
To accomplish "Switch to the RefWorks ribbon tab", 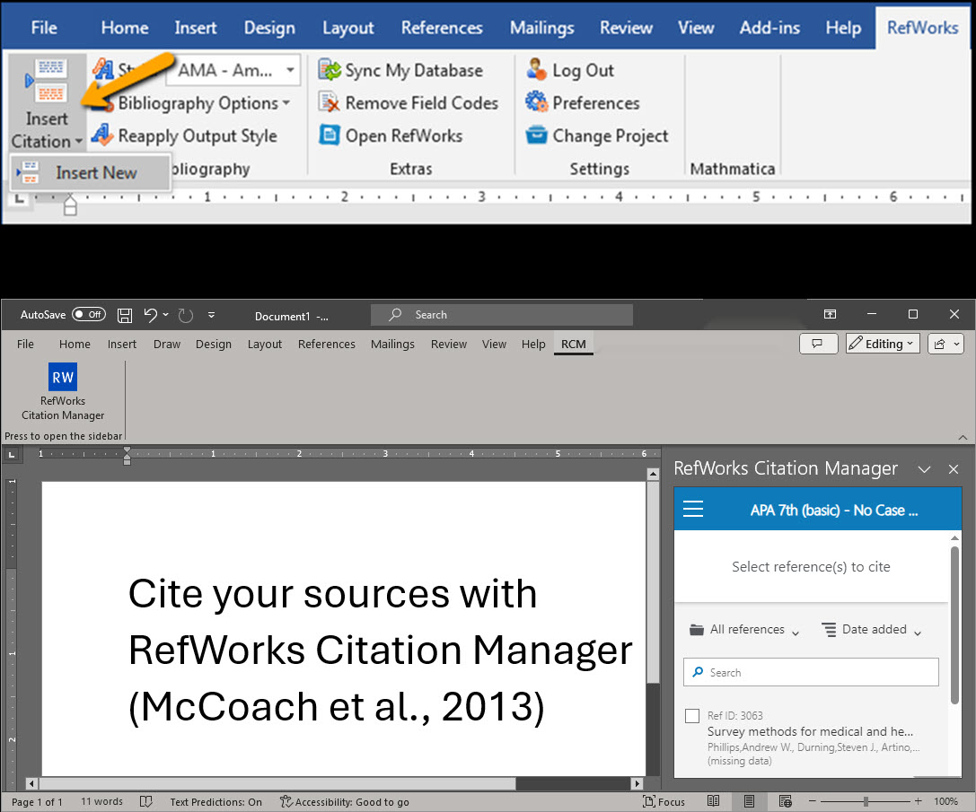I will pos(922,28).
